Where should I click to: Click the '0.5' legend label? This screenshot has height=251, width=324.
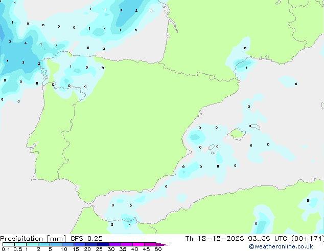pyautogui.click(x=18, y=249)
